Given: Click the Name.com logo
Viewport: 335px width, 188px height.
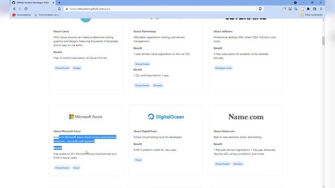Looking at the screenshot, I should coord(246,116).
